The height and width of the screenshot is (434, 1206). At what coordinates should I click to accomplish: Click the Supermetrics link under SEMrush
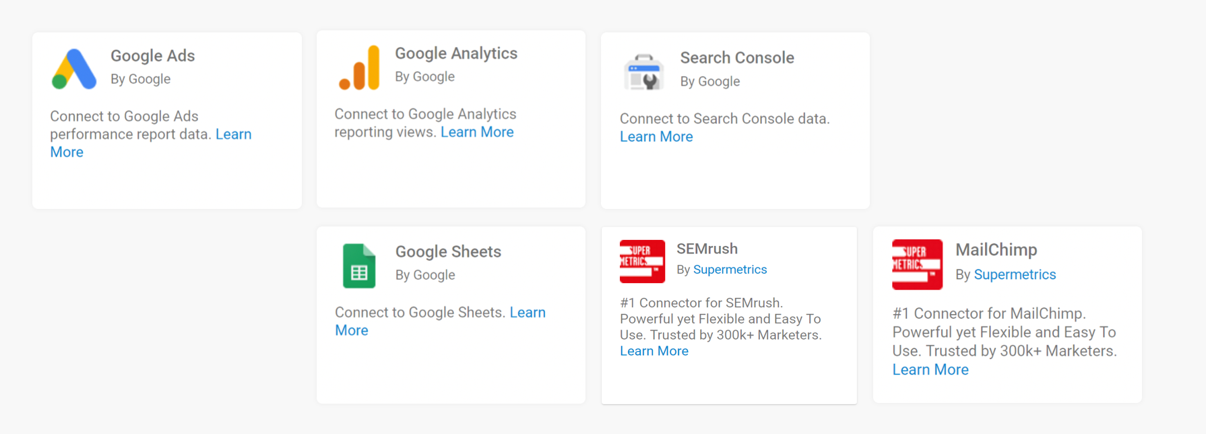pyautogui.click(x=730, y=269)
